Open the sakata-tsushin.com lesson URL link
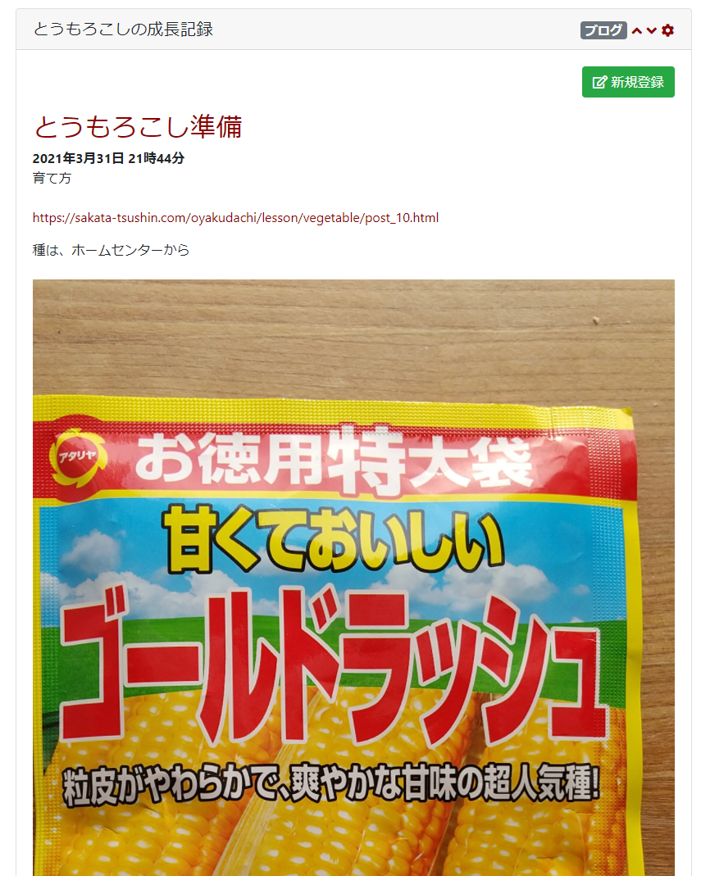The height and width of the screenshot is (876, 701). [235, 218]
